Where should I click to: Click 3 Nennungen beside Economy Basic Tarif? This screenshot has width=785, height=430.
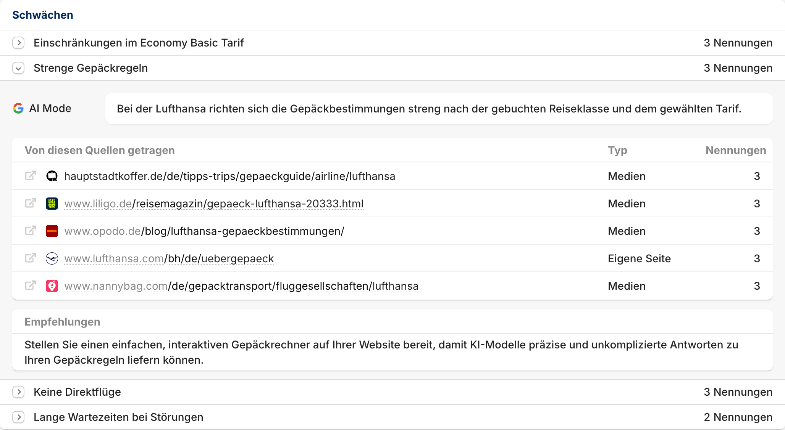738,43
